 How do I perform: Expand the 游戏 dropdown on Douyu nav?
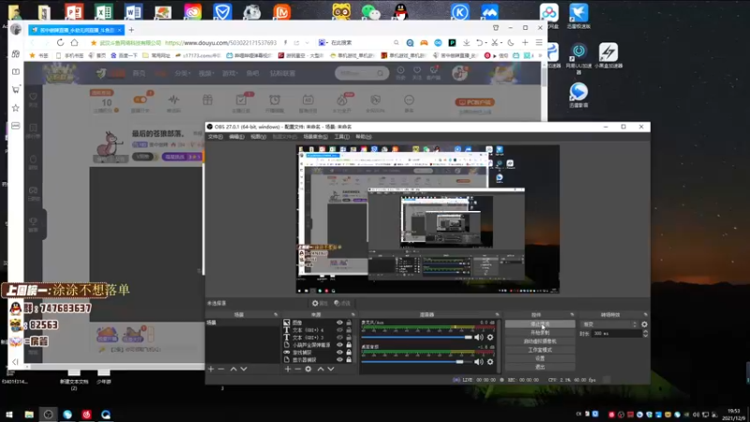[x=230, y=73]
